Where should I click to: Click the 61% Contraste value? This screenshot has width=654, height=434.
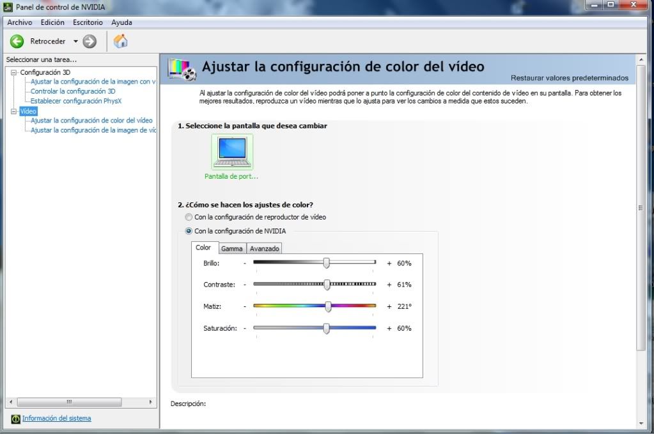click(404, 285)
